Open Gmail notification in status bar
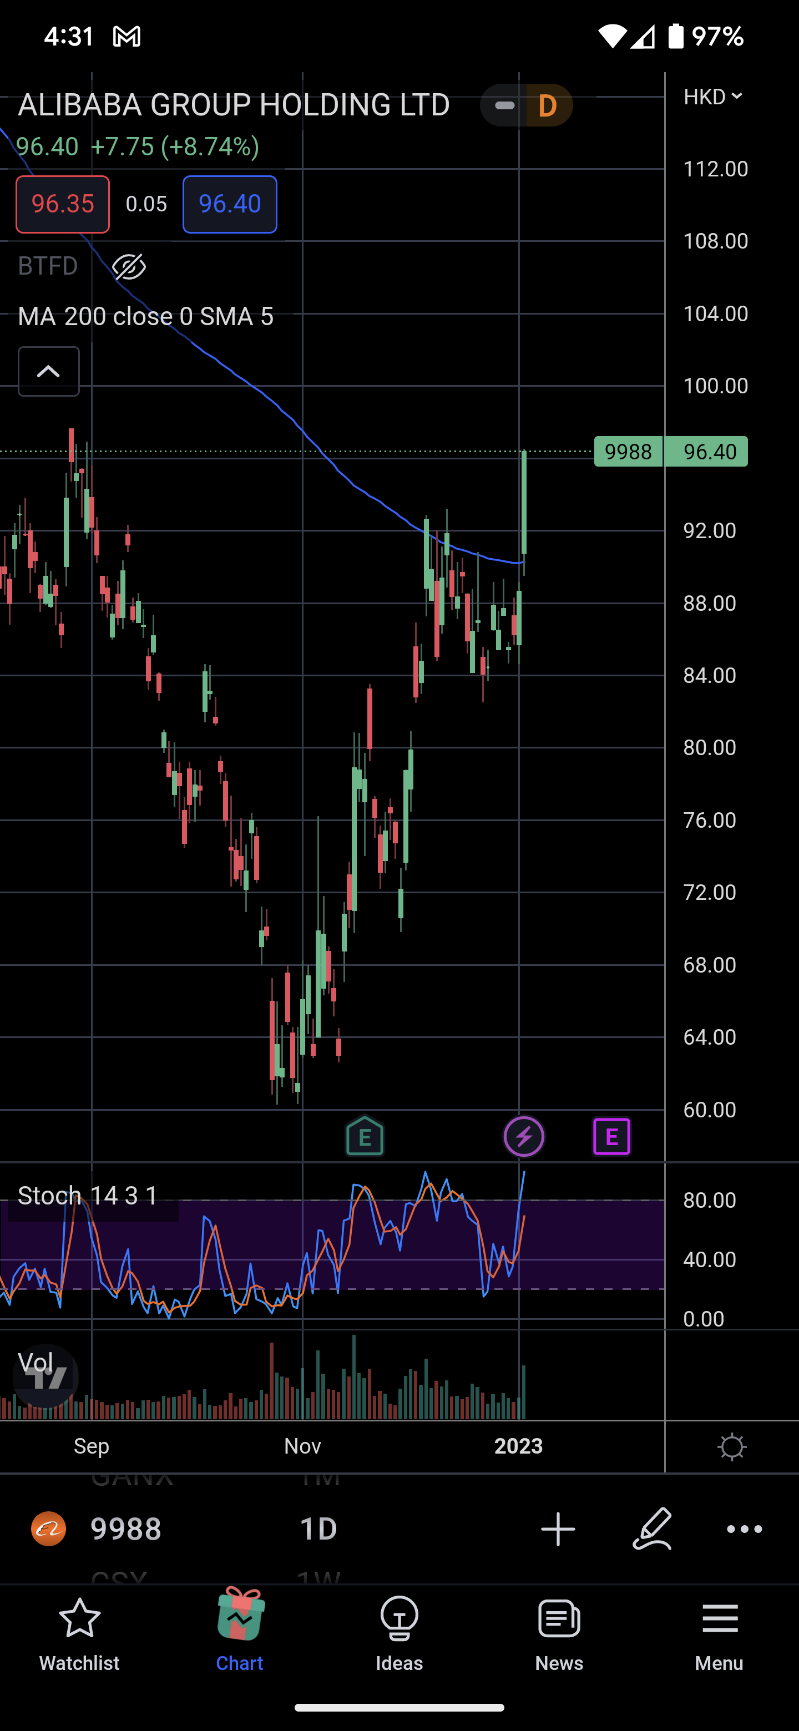 coord(127,36)
